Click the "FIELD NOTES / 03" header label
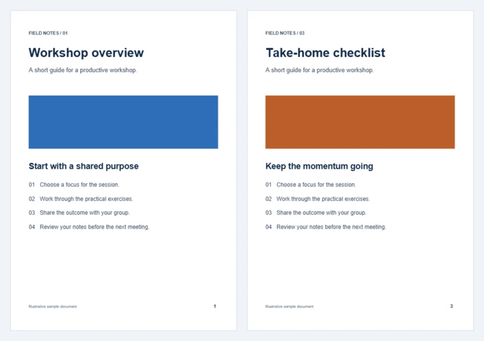 coord(284,33)
